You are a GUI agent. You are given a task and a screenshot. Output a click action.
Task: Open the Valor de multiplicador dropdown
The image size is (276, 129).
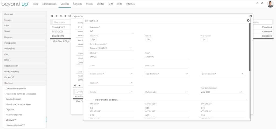[x=222, y=92]
